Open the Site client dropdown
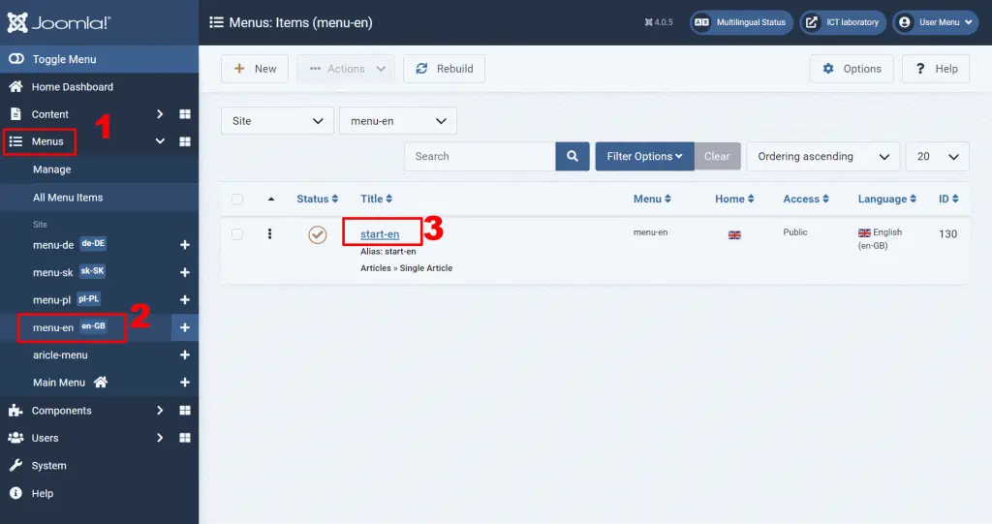The width and height of the screenshot is (992, 524). 277,121
